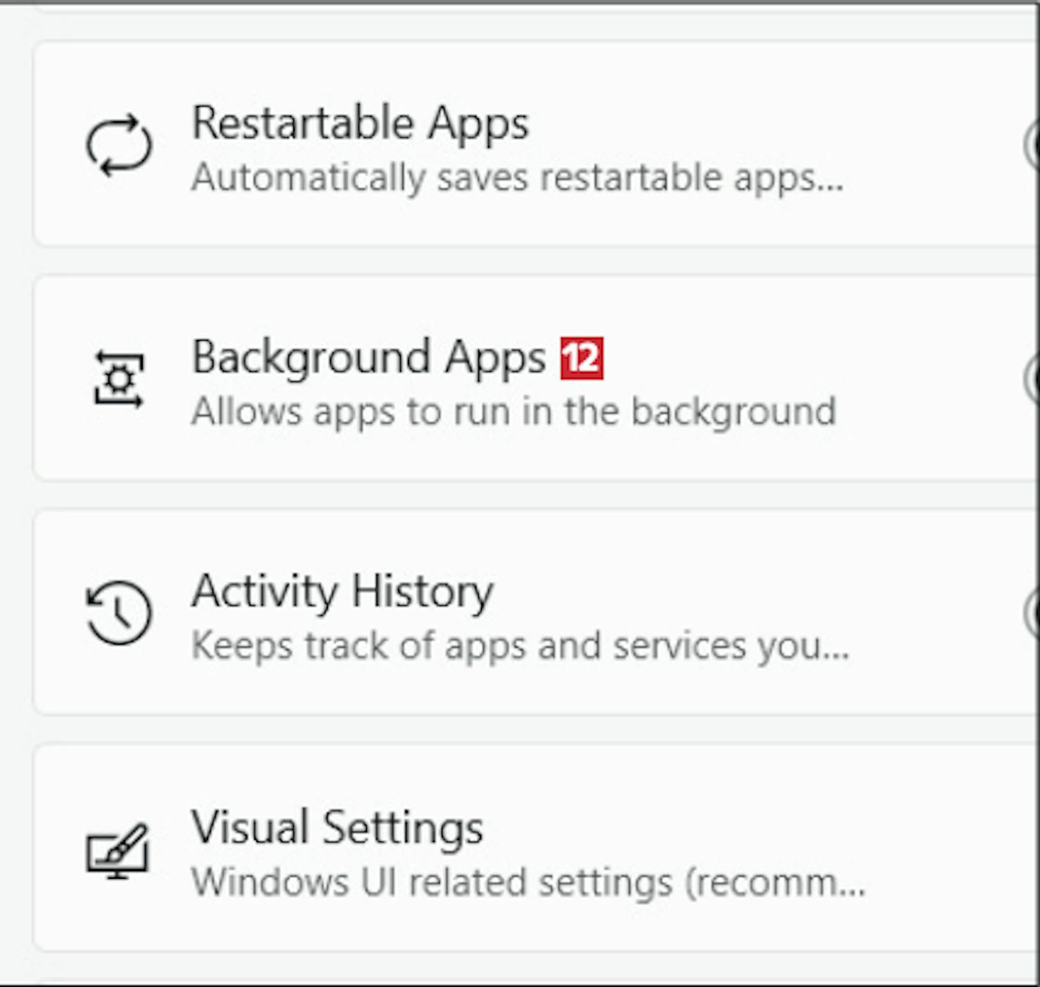This screenshot has width=1040, height=987.
Task: Select the Background Apps title
Action: pyautogui.click(x=368, y=358)
